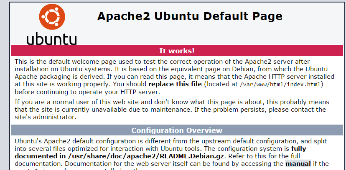
Task: Click 'before continuing to operate your HTTP server.'
Action: pyautogui.click(x=87, y=92)
